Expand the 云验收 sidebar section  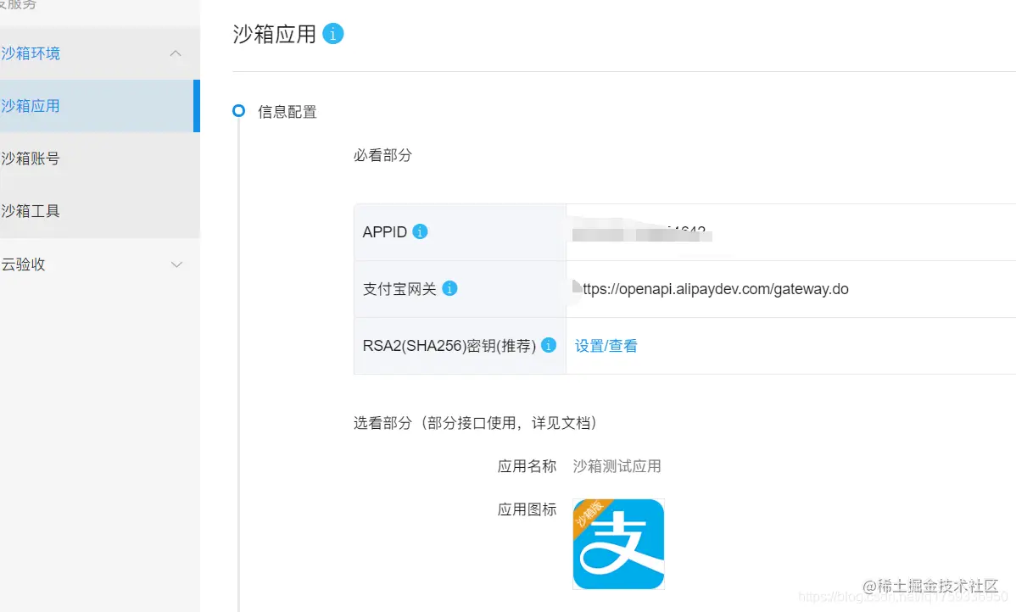point(176,264)
